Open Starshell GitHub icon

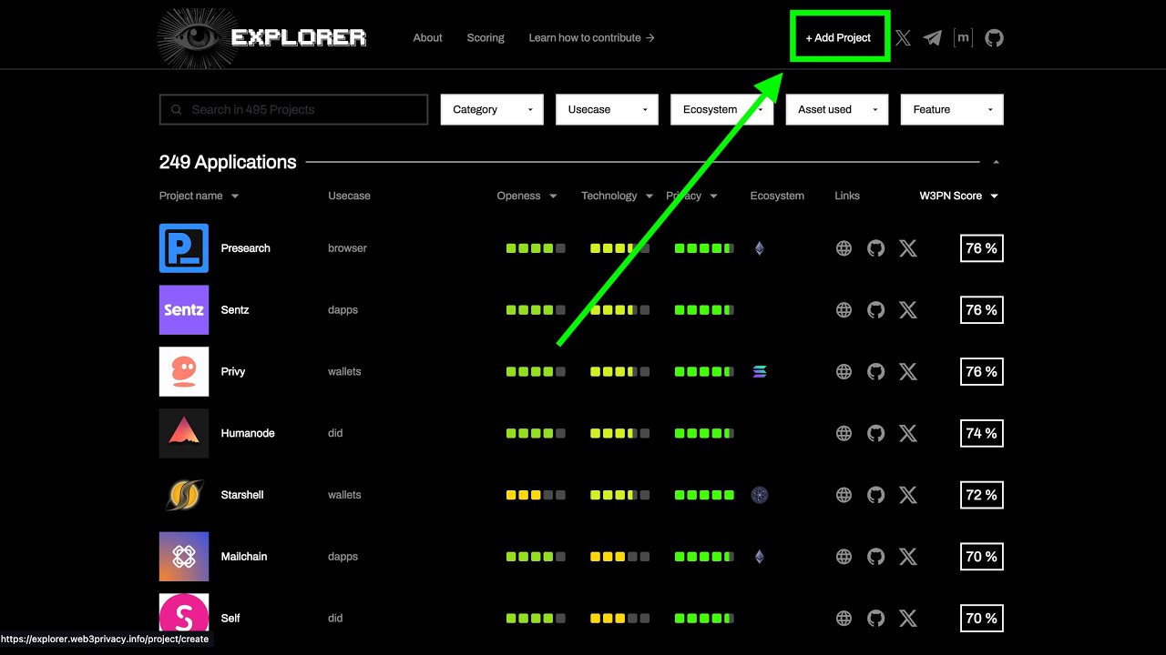(x=876, y=496)
